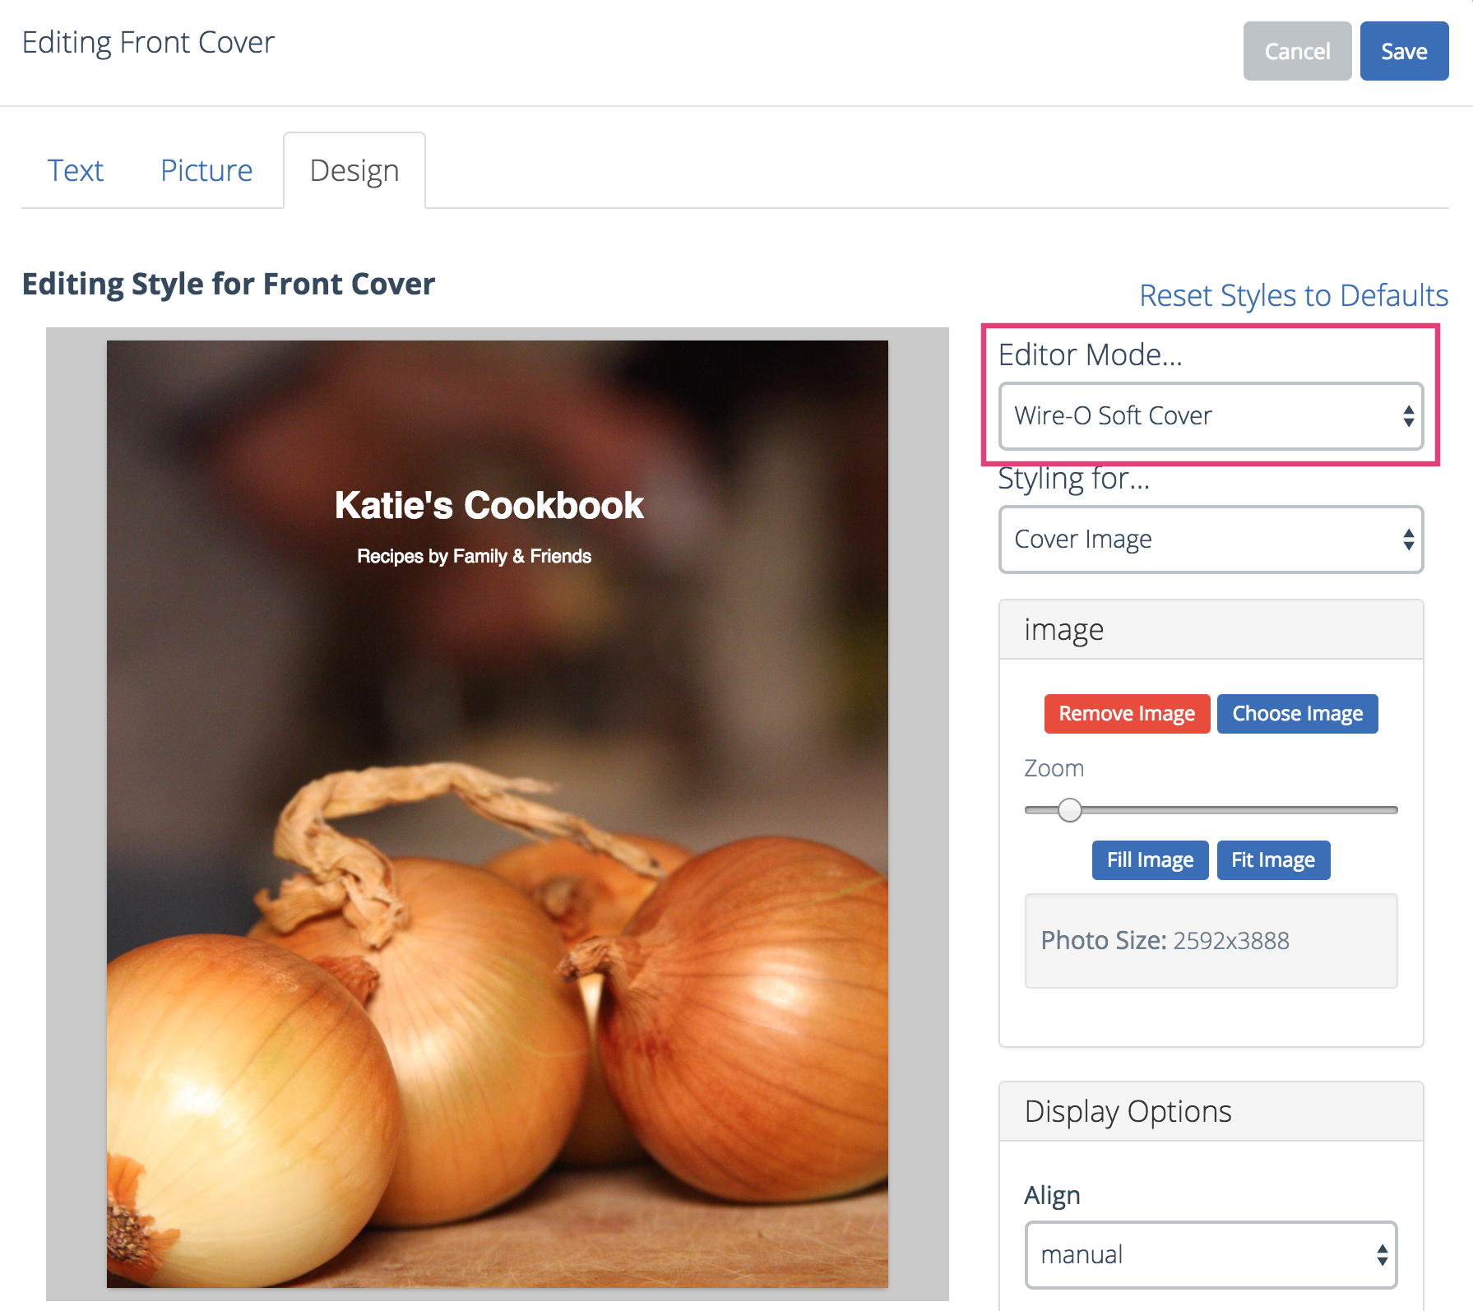Select the Design tab

pyautogui.click(x=354, y=170)
